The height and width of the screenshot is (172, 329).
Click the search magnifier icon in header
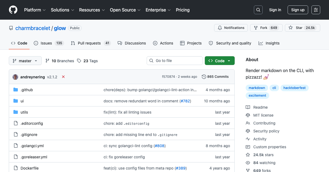point(258,10)
